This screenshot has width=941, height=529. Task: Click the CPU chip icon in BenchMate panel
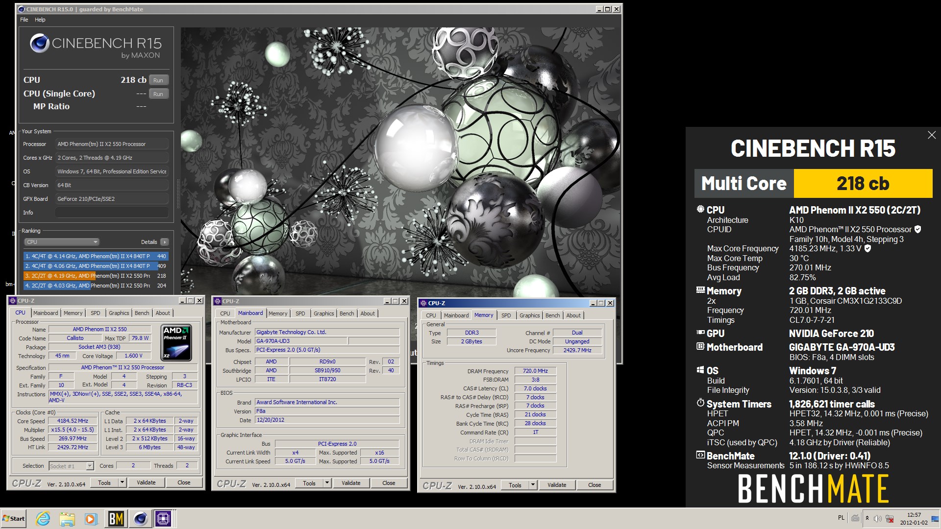pos(700,209)
